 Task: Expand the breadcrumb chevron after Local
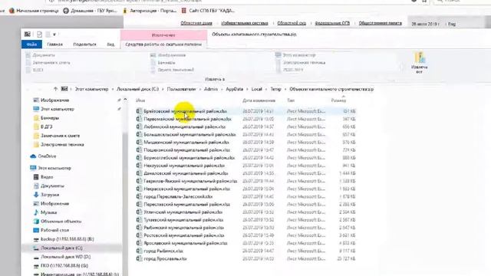click(266, 89)
